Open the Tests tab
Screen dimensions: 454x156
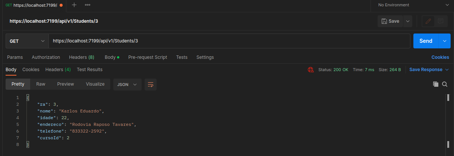point(182,57)
